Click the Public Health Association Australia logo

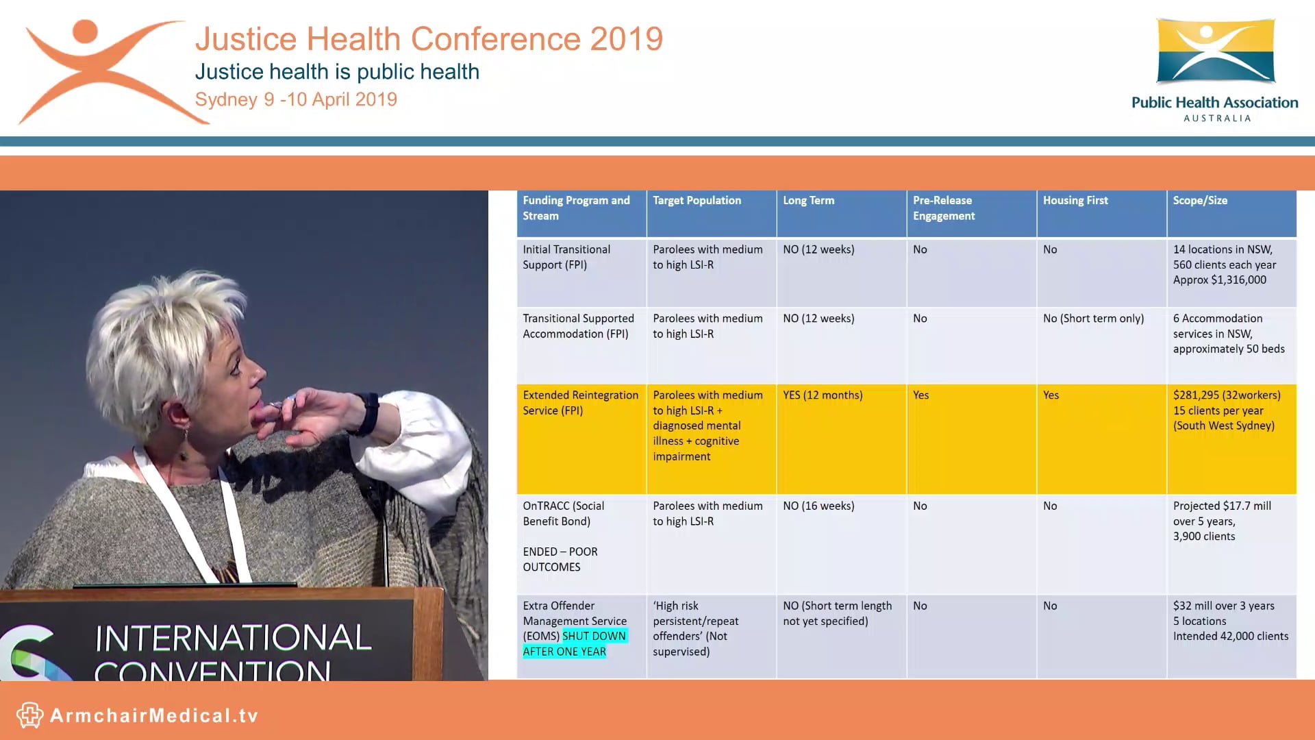coord(1214,70)
